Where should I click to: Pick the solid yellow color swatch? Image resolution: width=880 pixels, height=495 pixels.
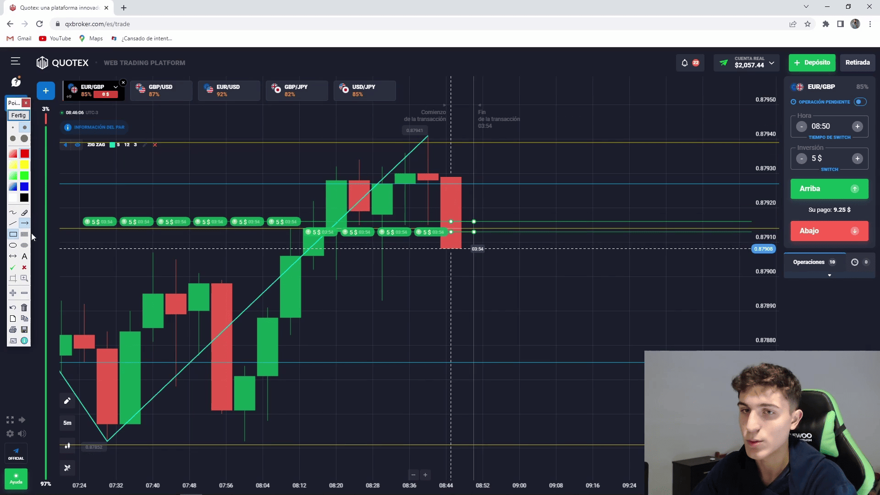point(24,165)
